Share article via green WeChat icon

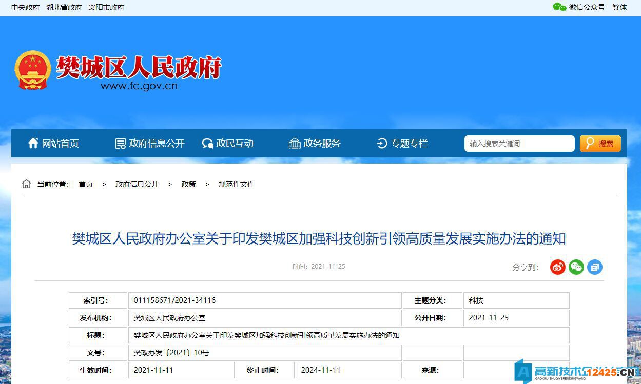(x=576, y=267)
